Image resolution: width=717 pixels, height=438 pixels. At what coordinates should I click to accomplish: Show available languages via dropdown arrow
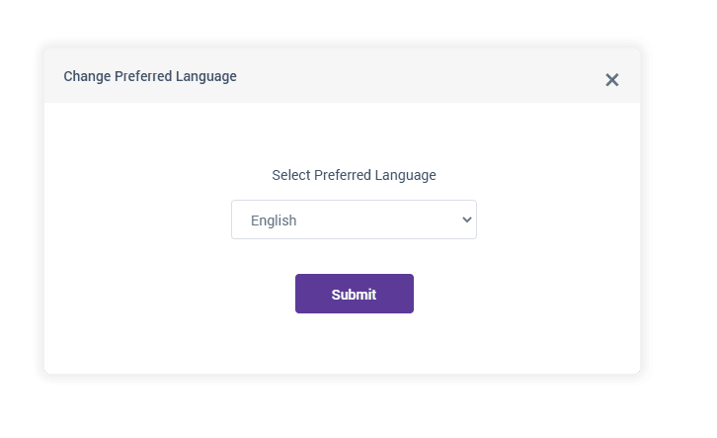(467, 219)
